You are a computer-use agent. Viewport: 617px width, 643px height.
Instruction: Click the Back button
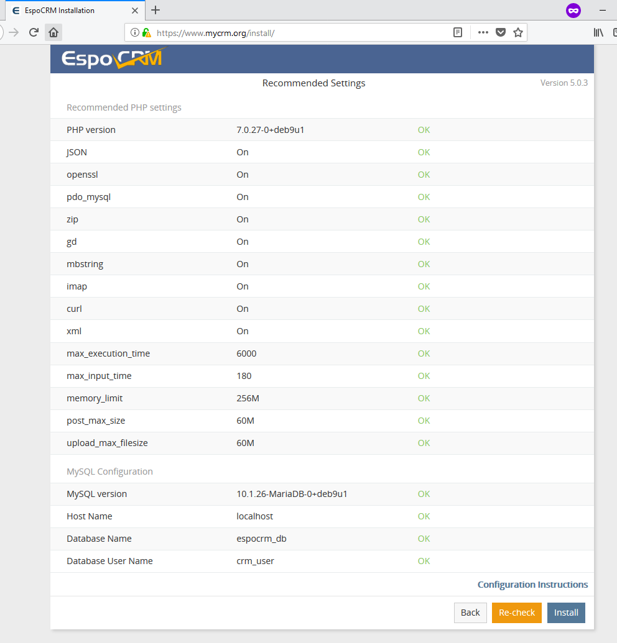point(470,613)
